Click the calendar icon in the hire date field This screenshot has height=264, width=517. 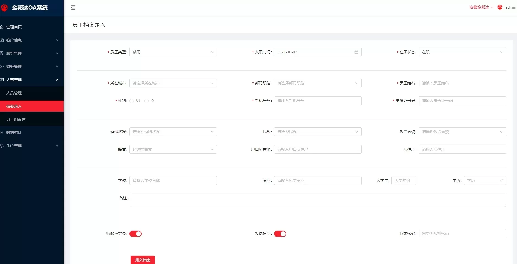tap(356, 52)
